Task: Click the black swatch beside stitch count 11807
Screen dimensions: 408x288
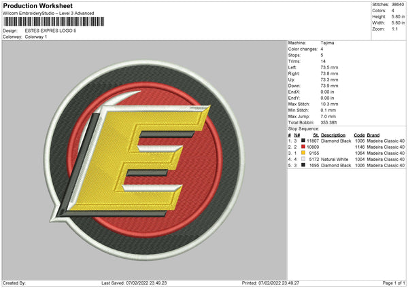Action: click(303, 141)
